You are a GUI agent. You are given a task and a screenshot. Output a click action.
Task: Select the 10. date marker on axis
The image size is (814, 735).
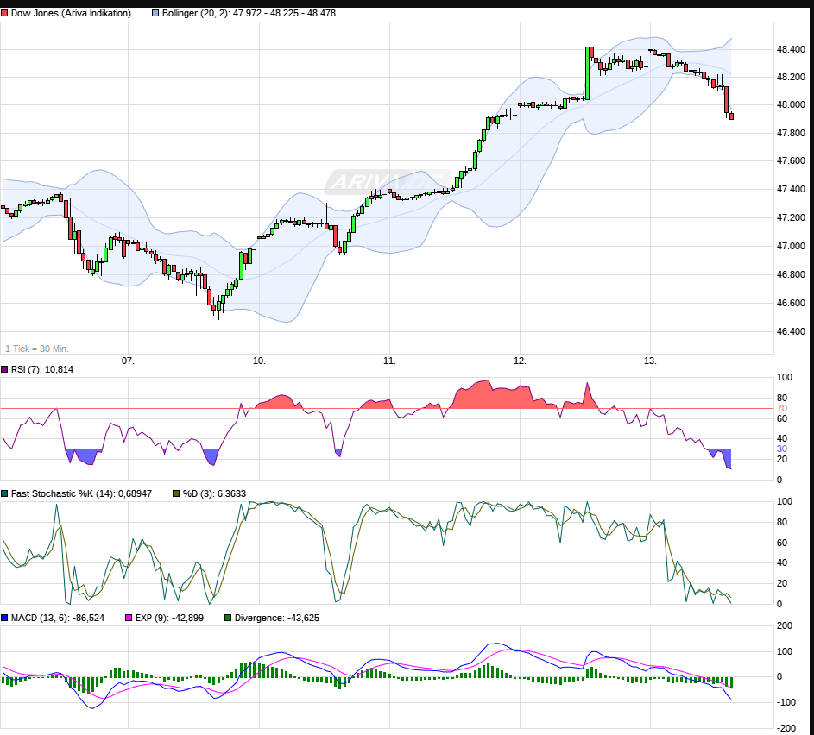pos(259,361)
